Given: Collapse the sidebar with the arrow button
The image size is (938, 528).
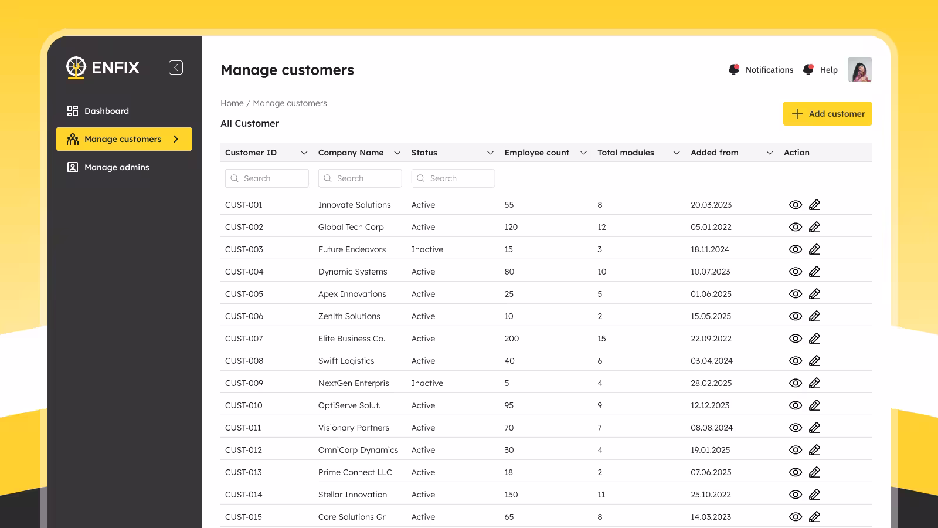Looking at the screenshot, I should pyautogui.click(x=176, y=67).
